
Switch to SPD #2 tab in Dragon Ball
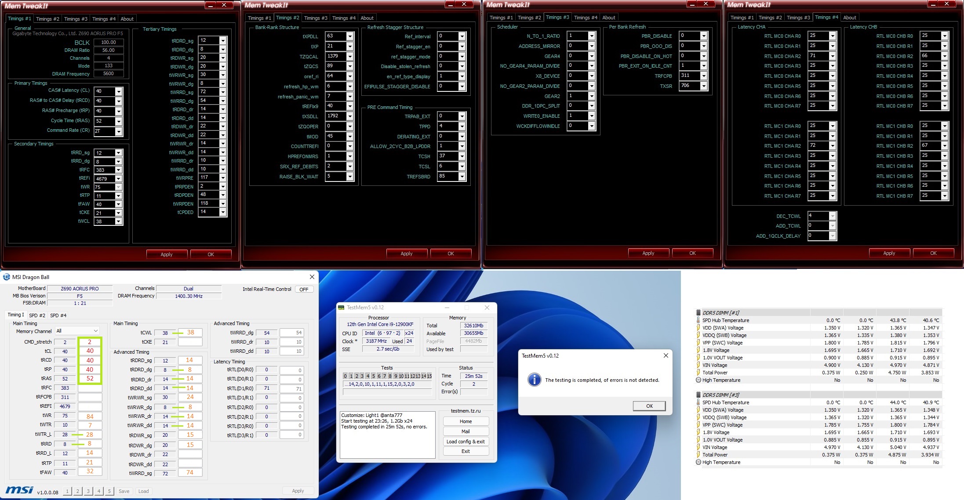point(37,315)
